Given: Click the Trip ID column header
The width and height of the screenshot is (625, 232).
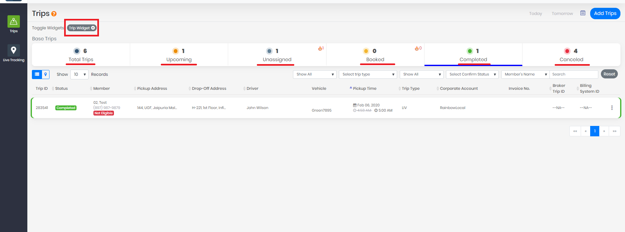Looking at the screenshot, I should [x=42, y=89].
